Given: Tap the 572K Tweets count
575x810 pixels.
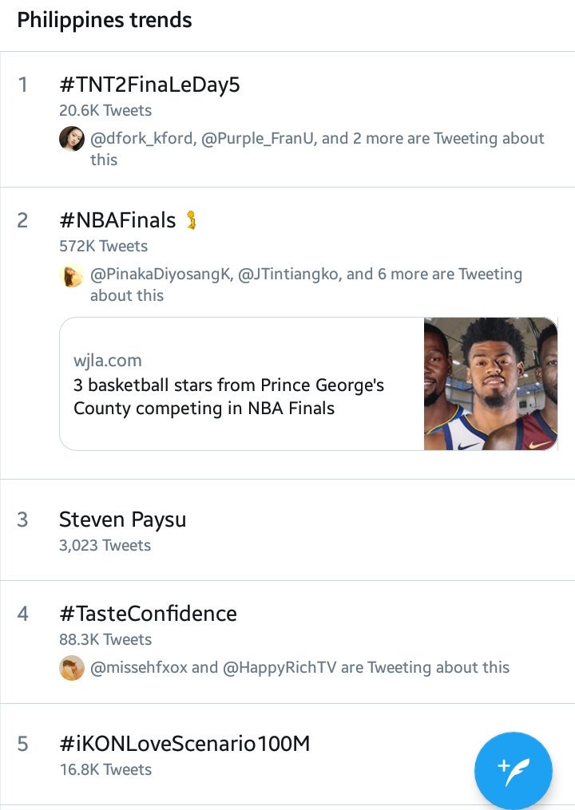Looking at the screenshot, I should pos(103,246).
